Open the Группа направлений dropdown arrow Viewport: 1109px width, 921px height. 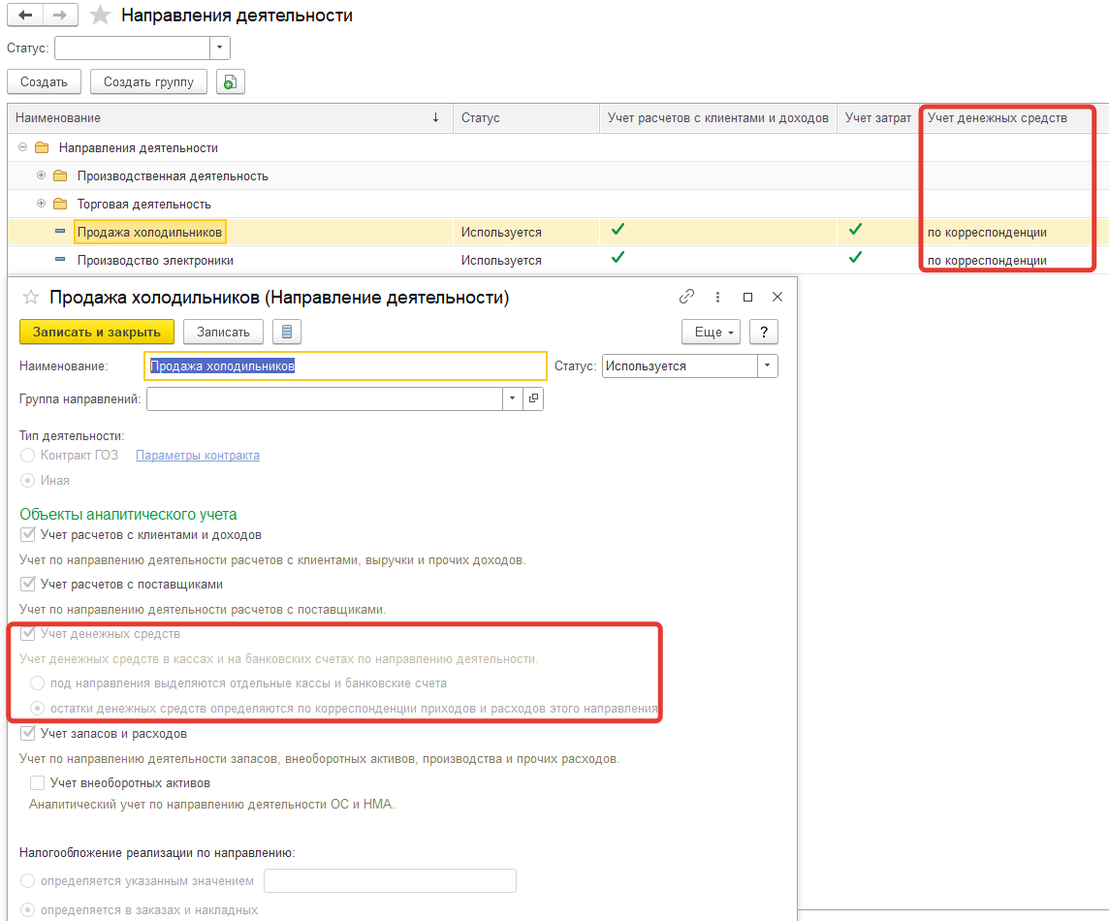pyautogui.click(x=512, y=398)
